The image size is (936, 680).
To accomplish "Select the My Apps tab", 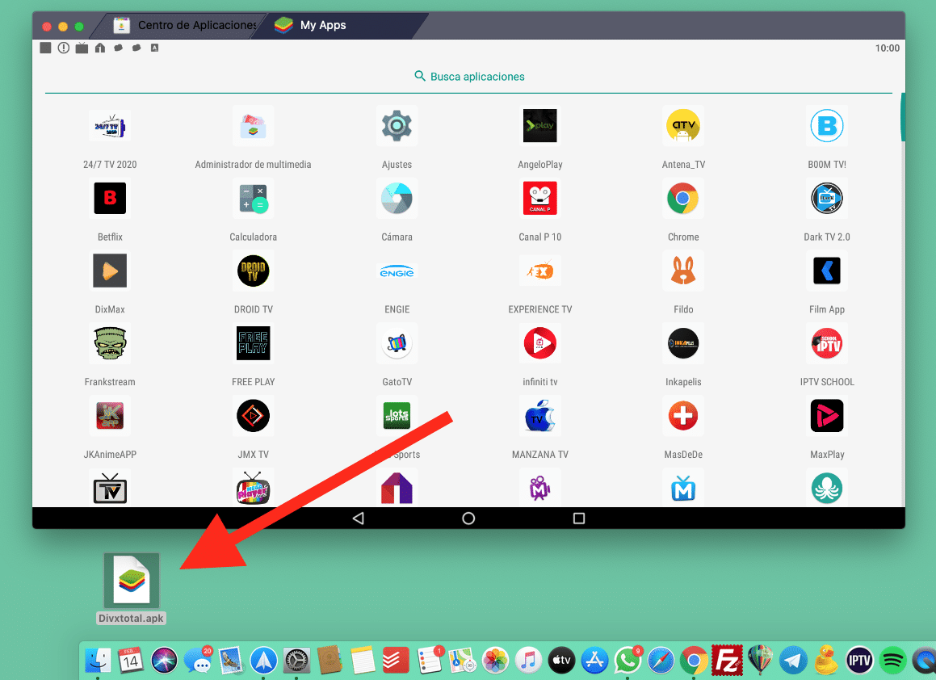I will tap(321, 25).
